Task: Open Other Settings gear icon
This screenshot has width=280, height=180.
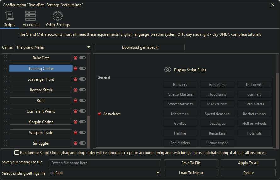Action: [x=58, y=16]
